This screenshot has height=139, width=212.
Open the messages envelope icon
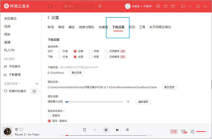coord(173,6)
